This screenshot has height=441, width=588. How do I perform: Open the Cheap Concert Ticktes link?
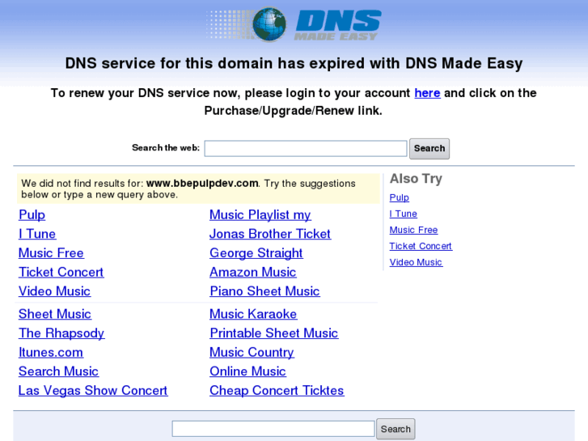coord(277,391)
